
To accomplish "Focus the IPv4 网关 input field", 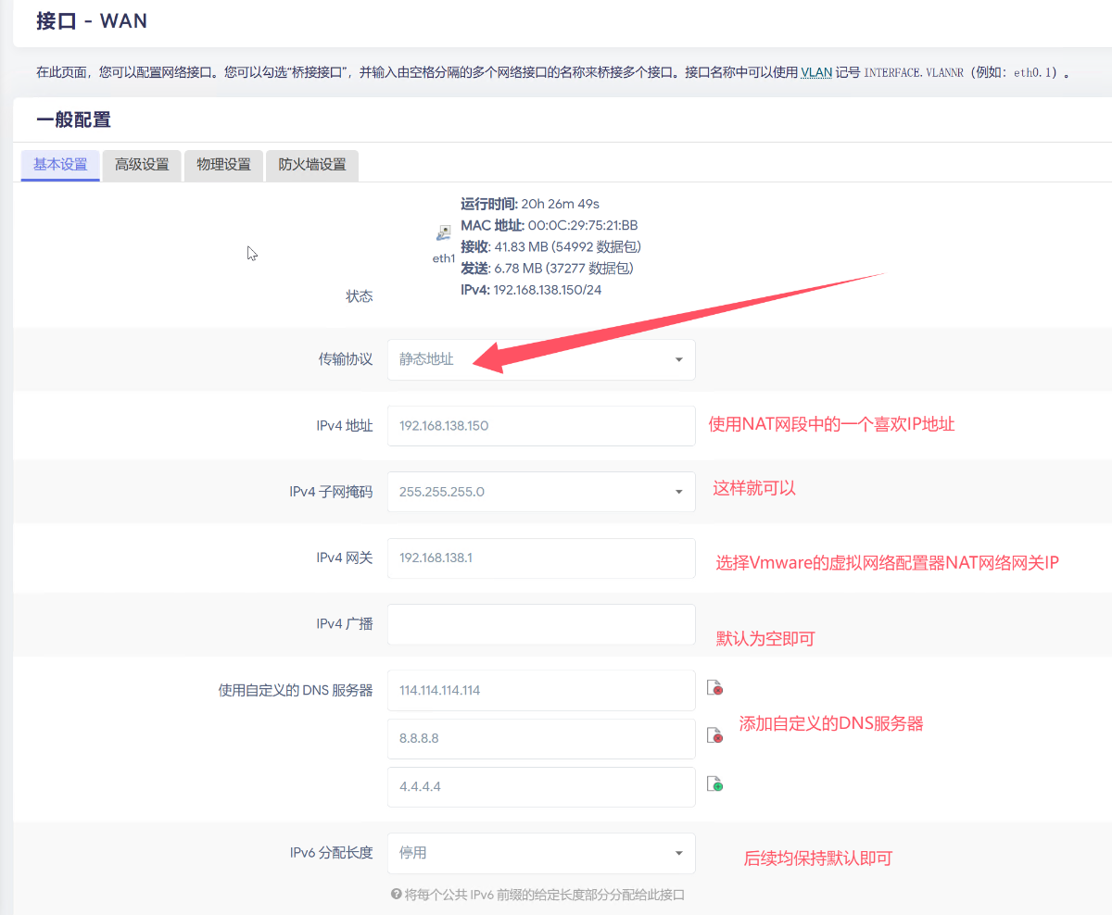I will (541, 558).
